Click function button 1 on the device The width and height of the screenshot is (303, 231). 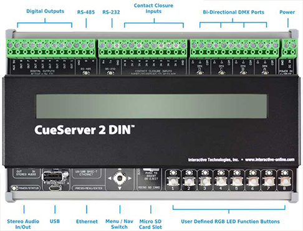(x=173, y=181)
